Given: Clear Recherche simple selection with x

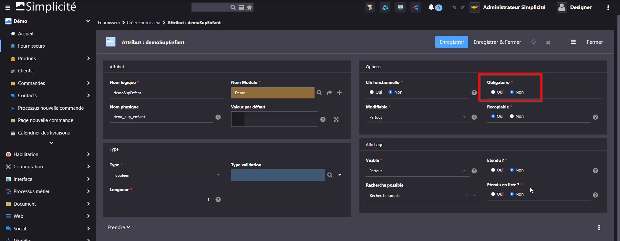Looking at the screenshot, I should (467, 195).
